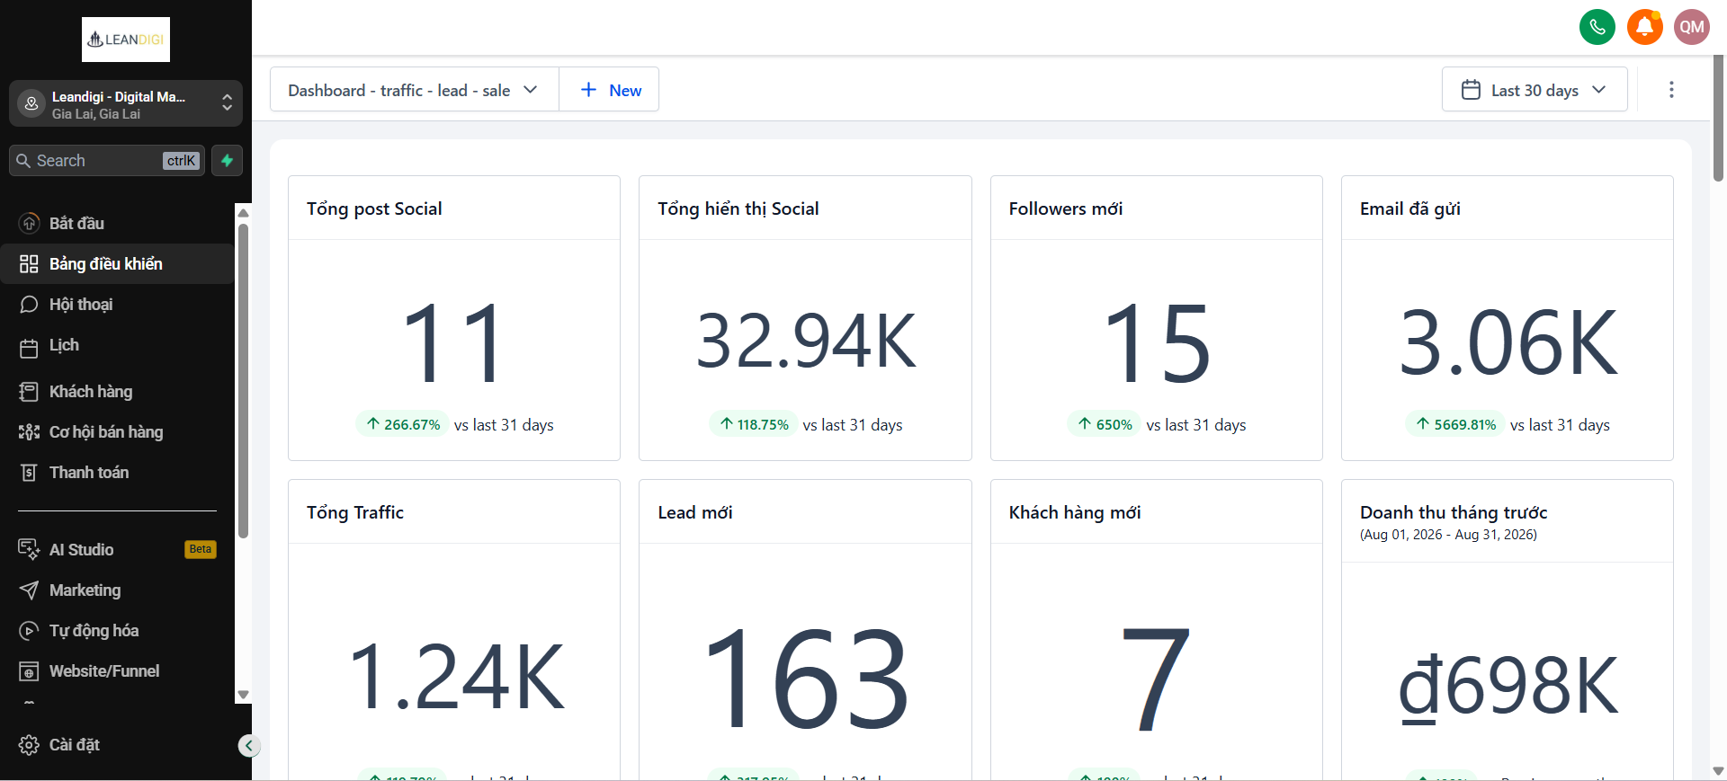The height and width of the screenshot is (781, 1727).
Task: Click Email đã gửi card title
Action: (1410, 209)
